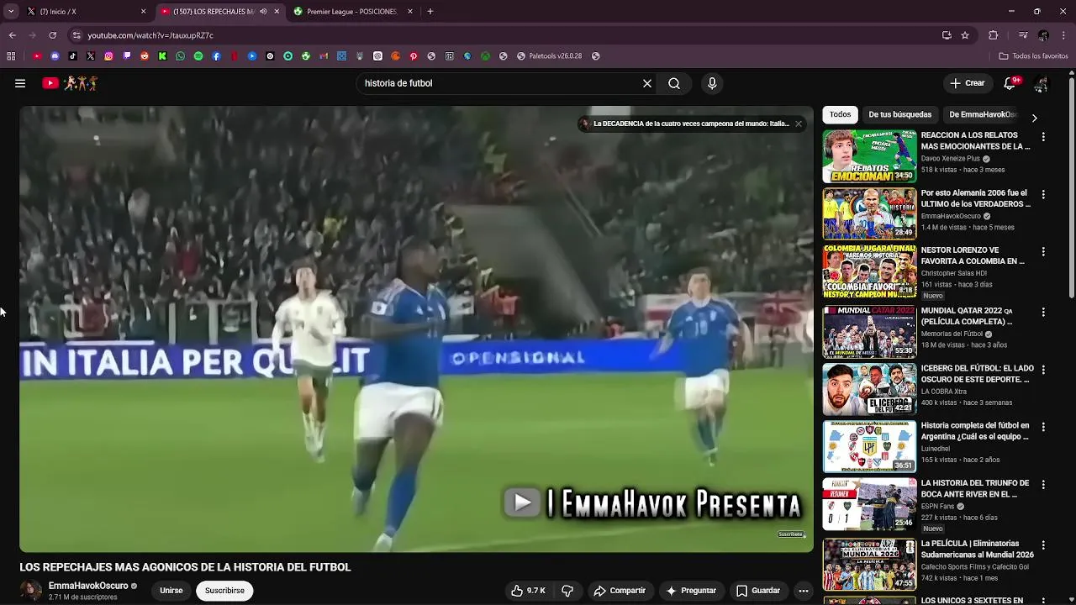Select the Todos filter chip
Viewport: 1076px width, 605px height.
click(x=840, y=114)
